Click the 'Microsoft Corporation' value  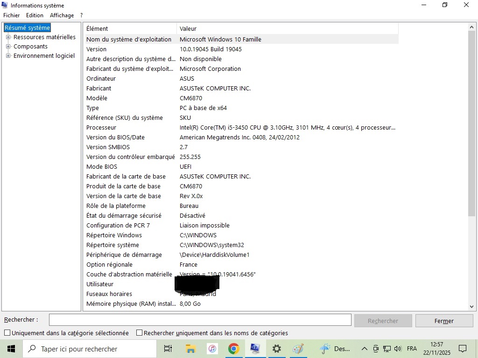(x=210, y=69)
